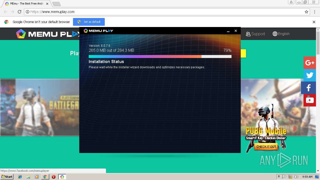Click the PUBG Mobile promo image

[266, 127]
